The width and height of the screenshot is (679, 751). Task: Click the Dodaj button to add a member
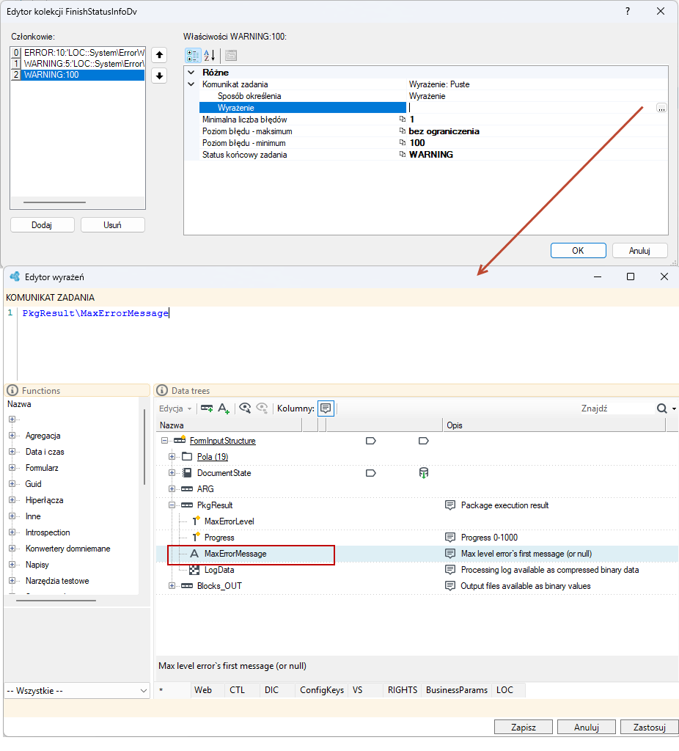(42, 225)
